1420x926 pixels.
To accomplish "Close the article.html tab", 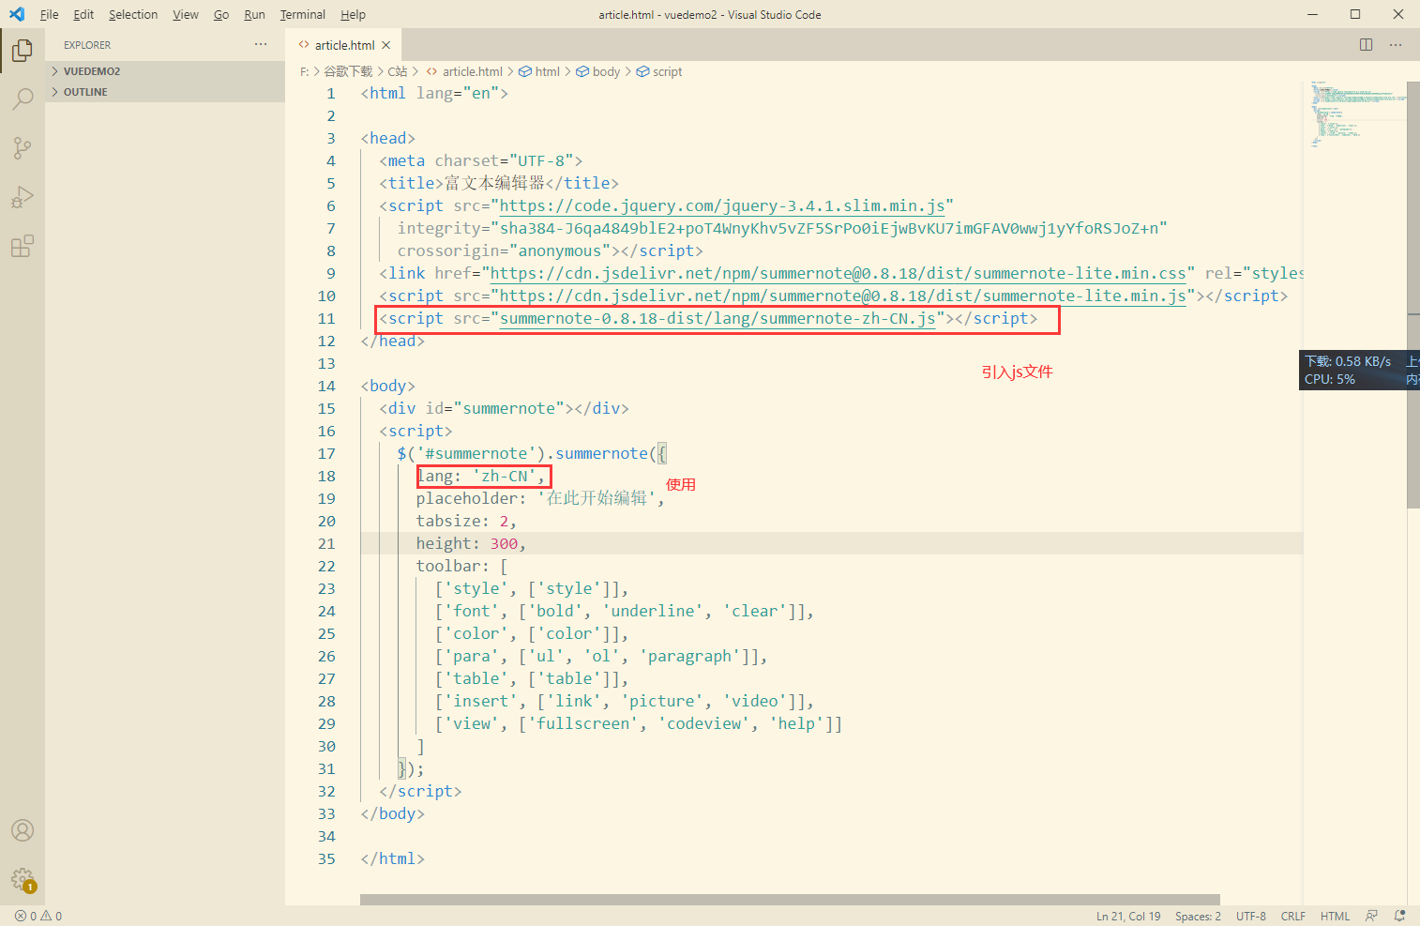I will point(386,45).
